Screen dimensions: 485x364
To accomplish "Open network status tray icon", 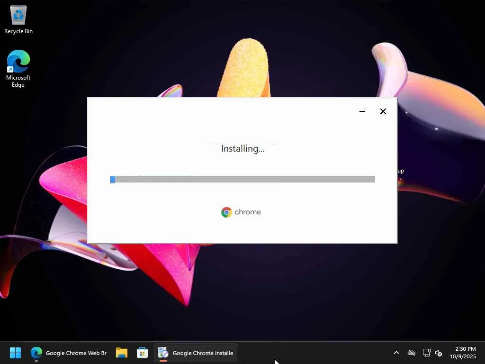I will pyautogui.click(x=427, y=353).
